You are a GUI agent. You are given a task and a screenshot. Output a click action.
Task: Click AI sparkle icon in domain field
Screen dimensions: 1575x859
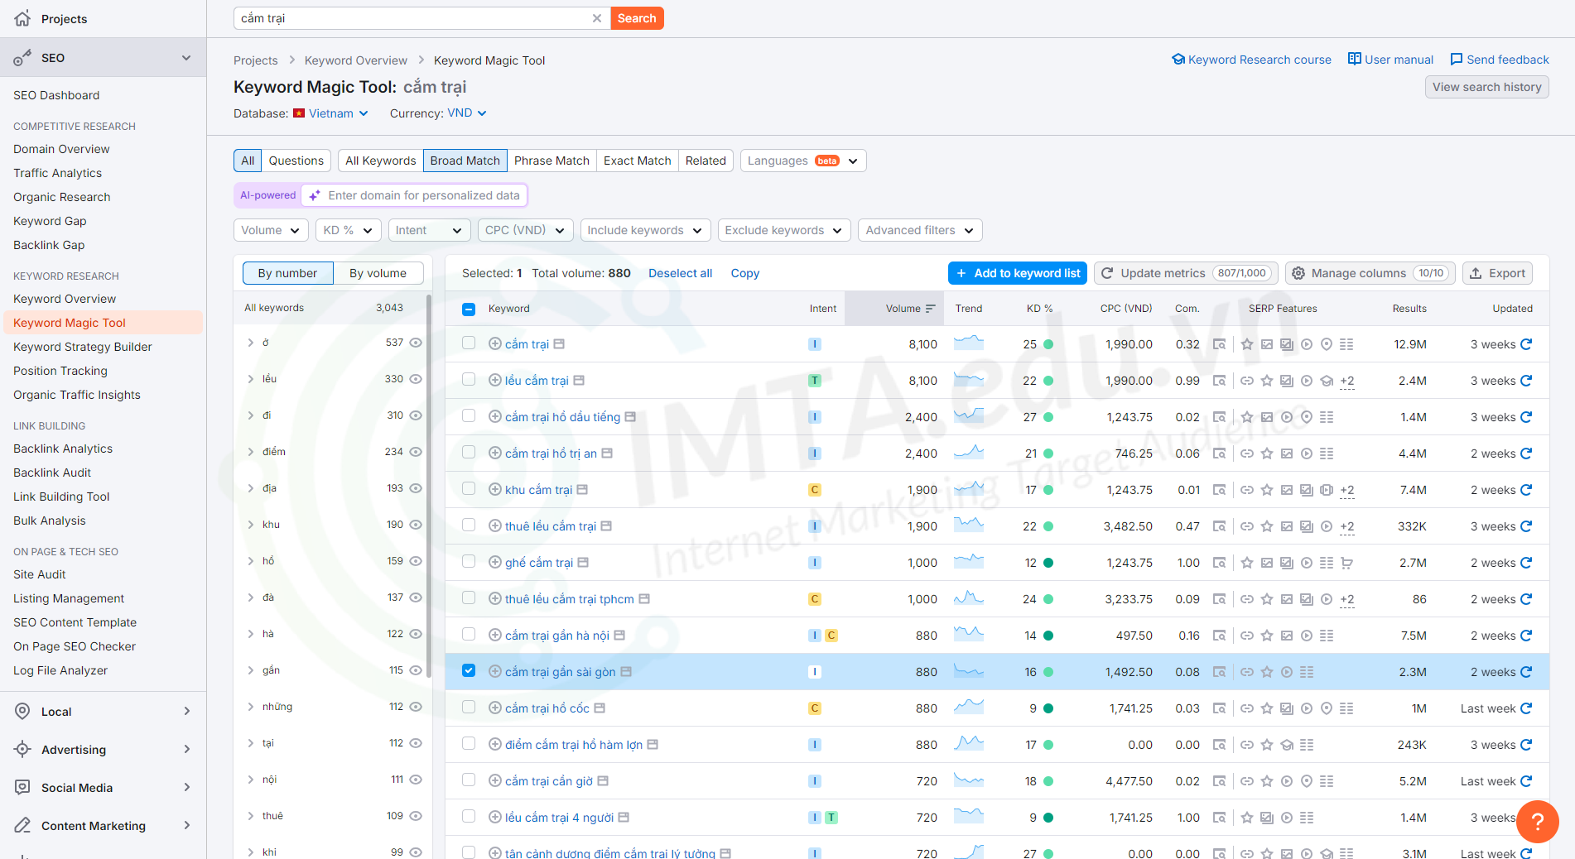click(315, 195)
